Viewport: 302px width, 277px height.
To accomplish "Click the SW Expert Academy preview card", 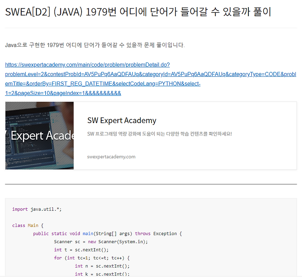I will pos(151,135).
